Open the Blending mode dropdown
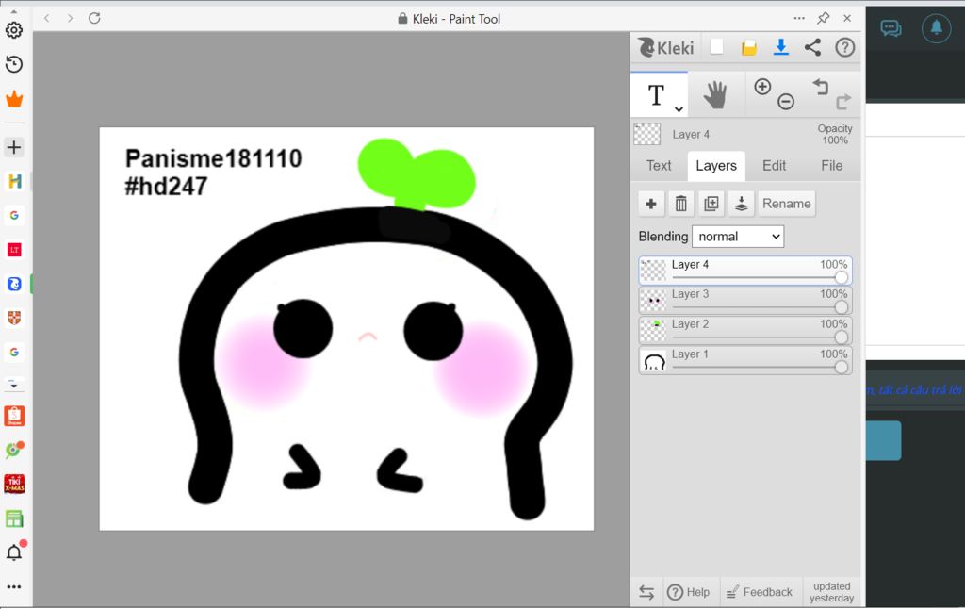The height and width of the screenshot is (609, 965). coord(738,237)
